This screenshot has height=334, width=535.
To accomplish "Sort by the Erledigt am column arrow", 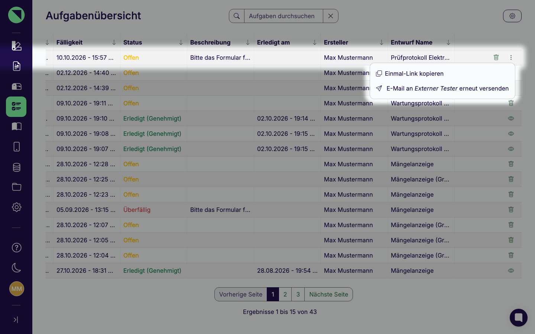I will pos(315,42).
